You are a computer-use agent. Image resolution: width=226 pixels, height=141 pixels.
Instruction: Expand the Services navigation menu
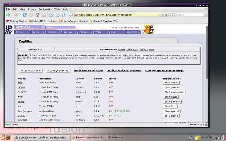coord(69,32)
